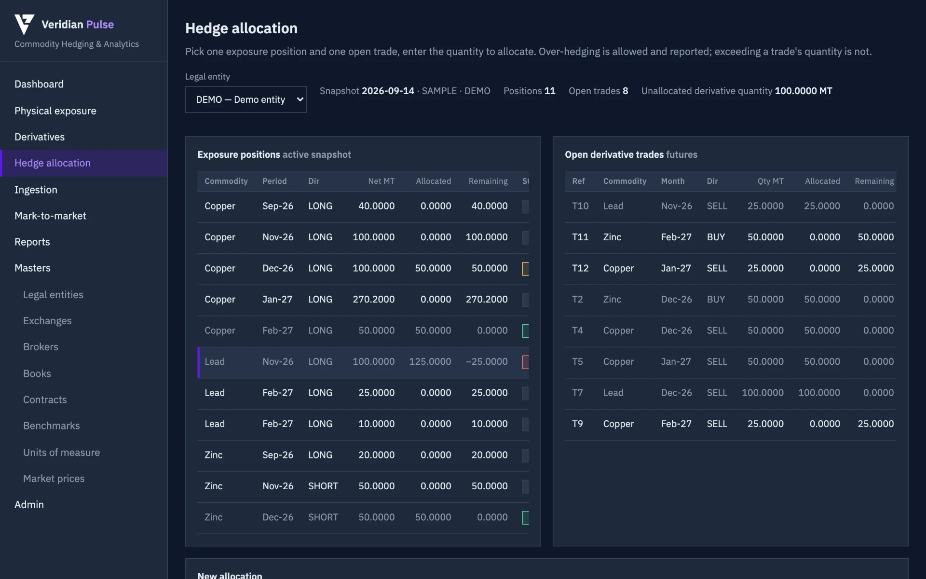Select the Copper Dec-26 exposure row
926x579 pixels.
click(363, 269)
